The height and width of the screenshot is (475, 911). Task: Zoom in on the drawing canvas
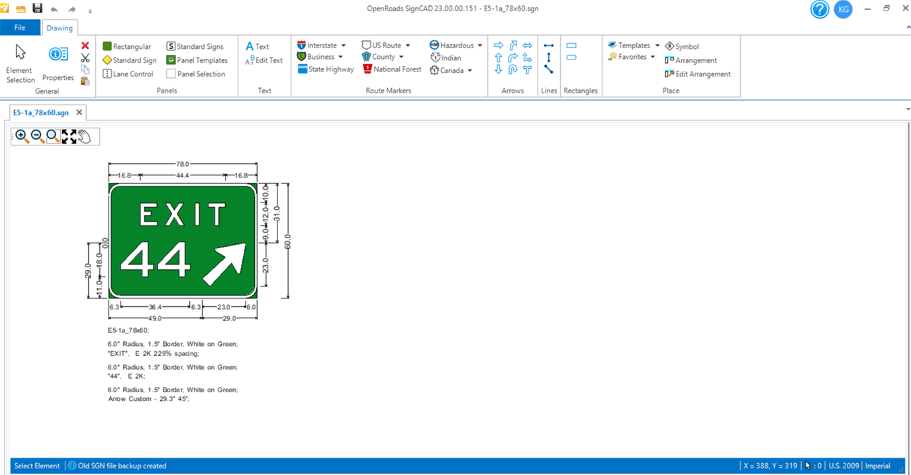(x=22, y=136)
